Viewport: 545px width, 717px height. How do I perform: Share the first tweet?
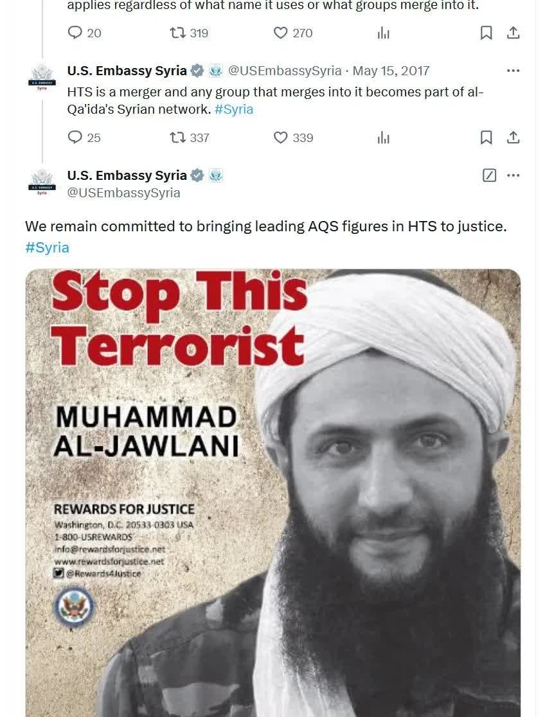(x=514, y=33)
